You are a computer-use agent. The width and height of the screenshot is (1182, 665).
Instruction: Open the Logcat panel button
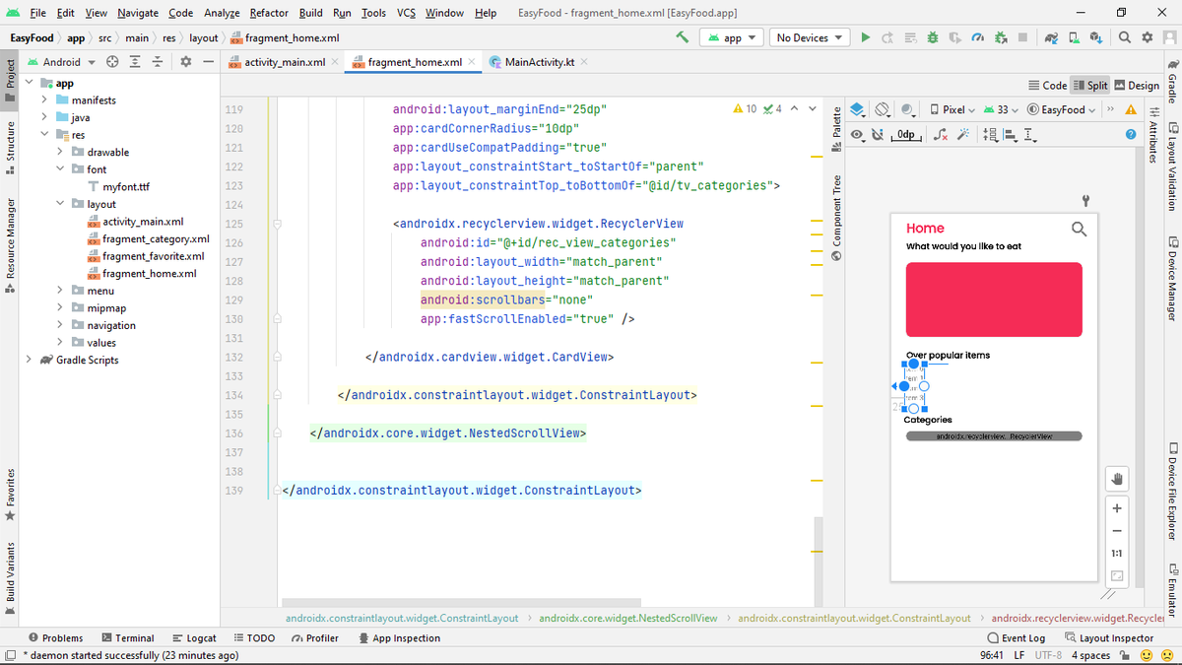pyautogui.click(x=194, y=637)
